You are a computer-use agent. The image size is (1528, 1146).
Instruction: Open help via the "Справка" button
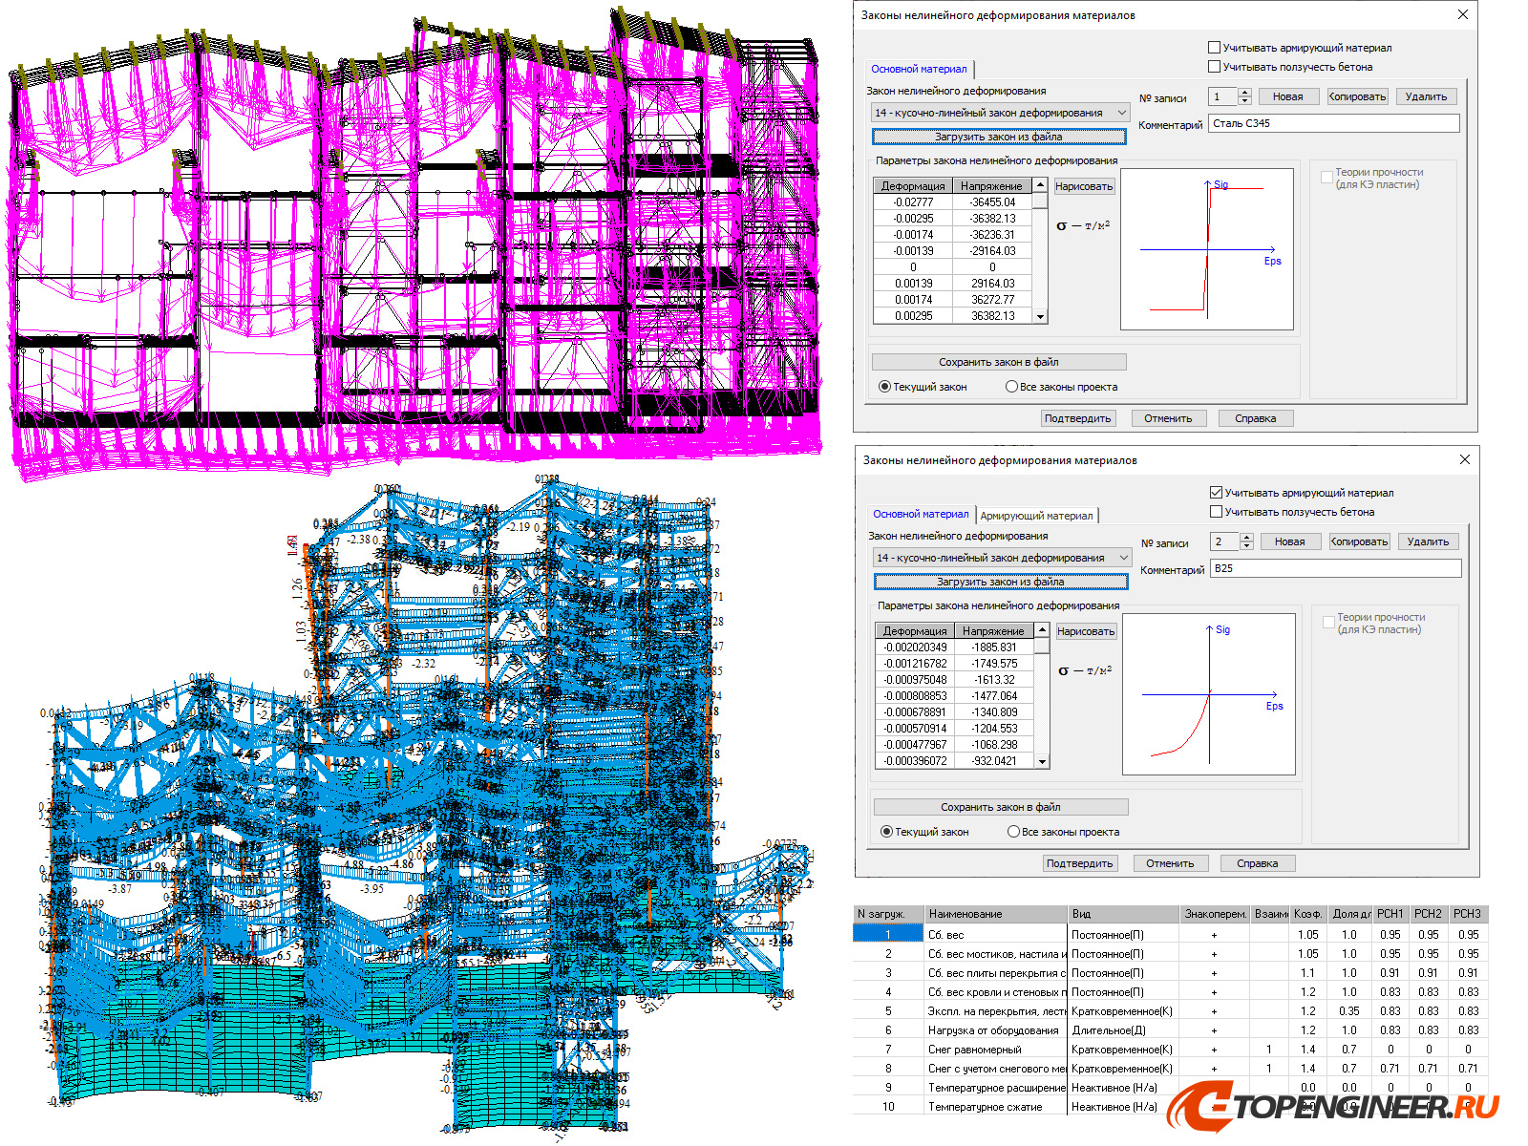coord(1256,417)
